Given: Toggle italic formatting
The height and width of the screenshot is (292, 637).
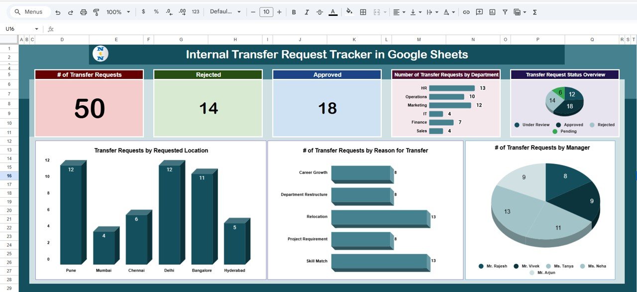Looking at the screenshot, I should pyautogui.click(x=307, y=12).
